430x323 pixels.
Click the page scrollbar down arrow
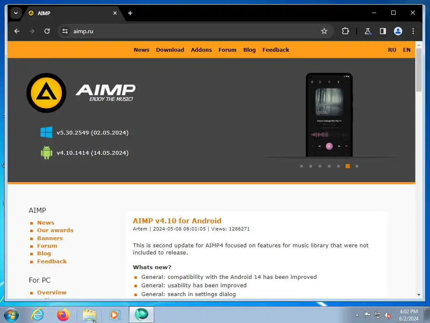(419, 294)
